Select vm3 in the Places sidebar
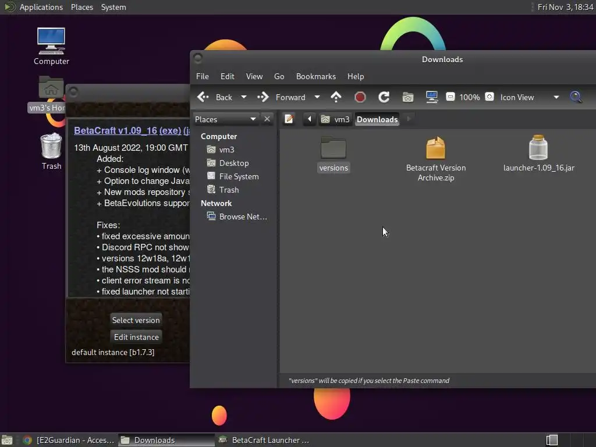Image resolution: width=596 pixels, height=447 pixels. 226,150
